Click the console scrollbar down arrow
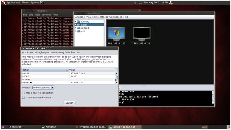 pos(213,102)
